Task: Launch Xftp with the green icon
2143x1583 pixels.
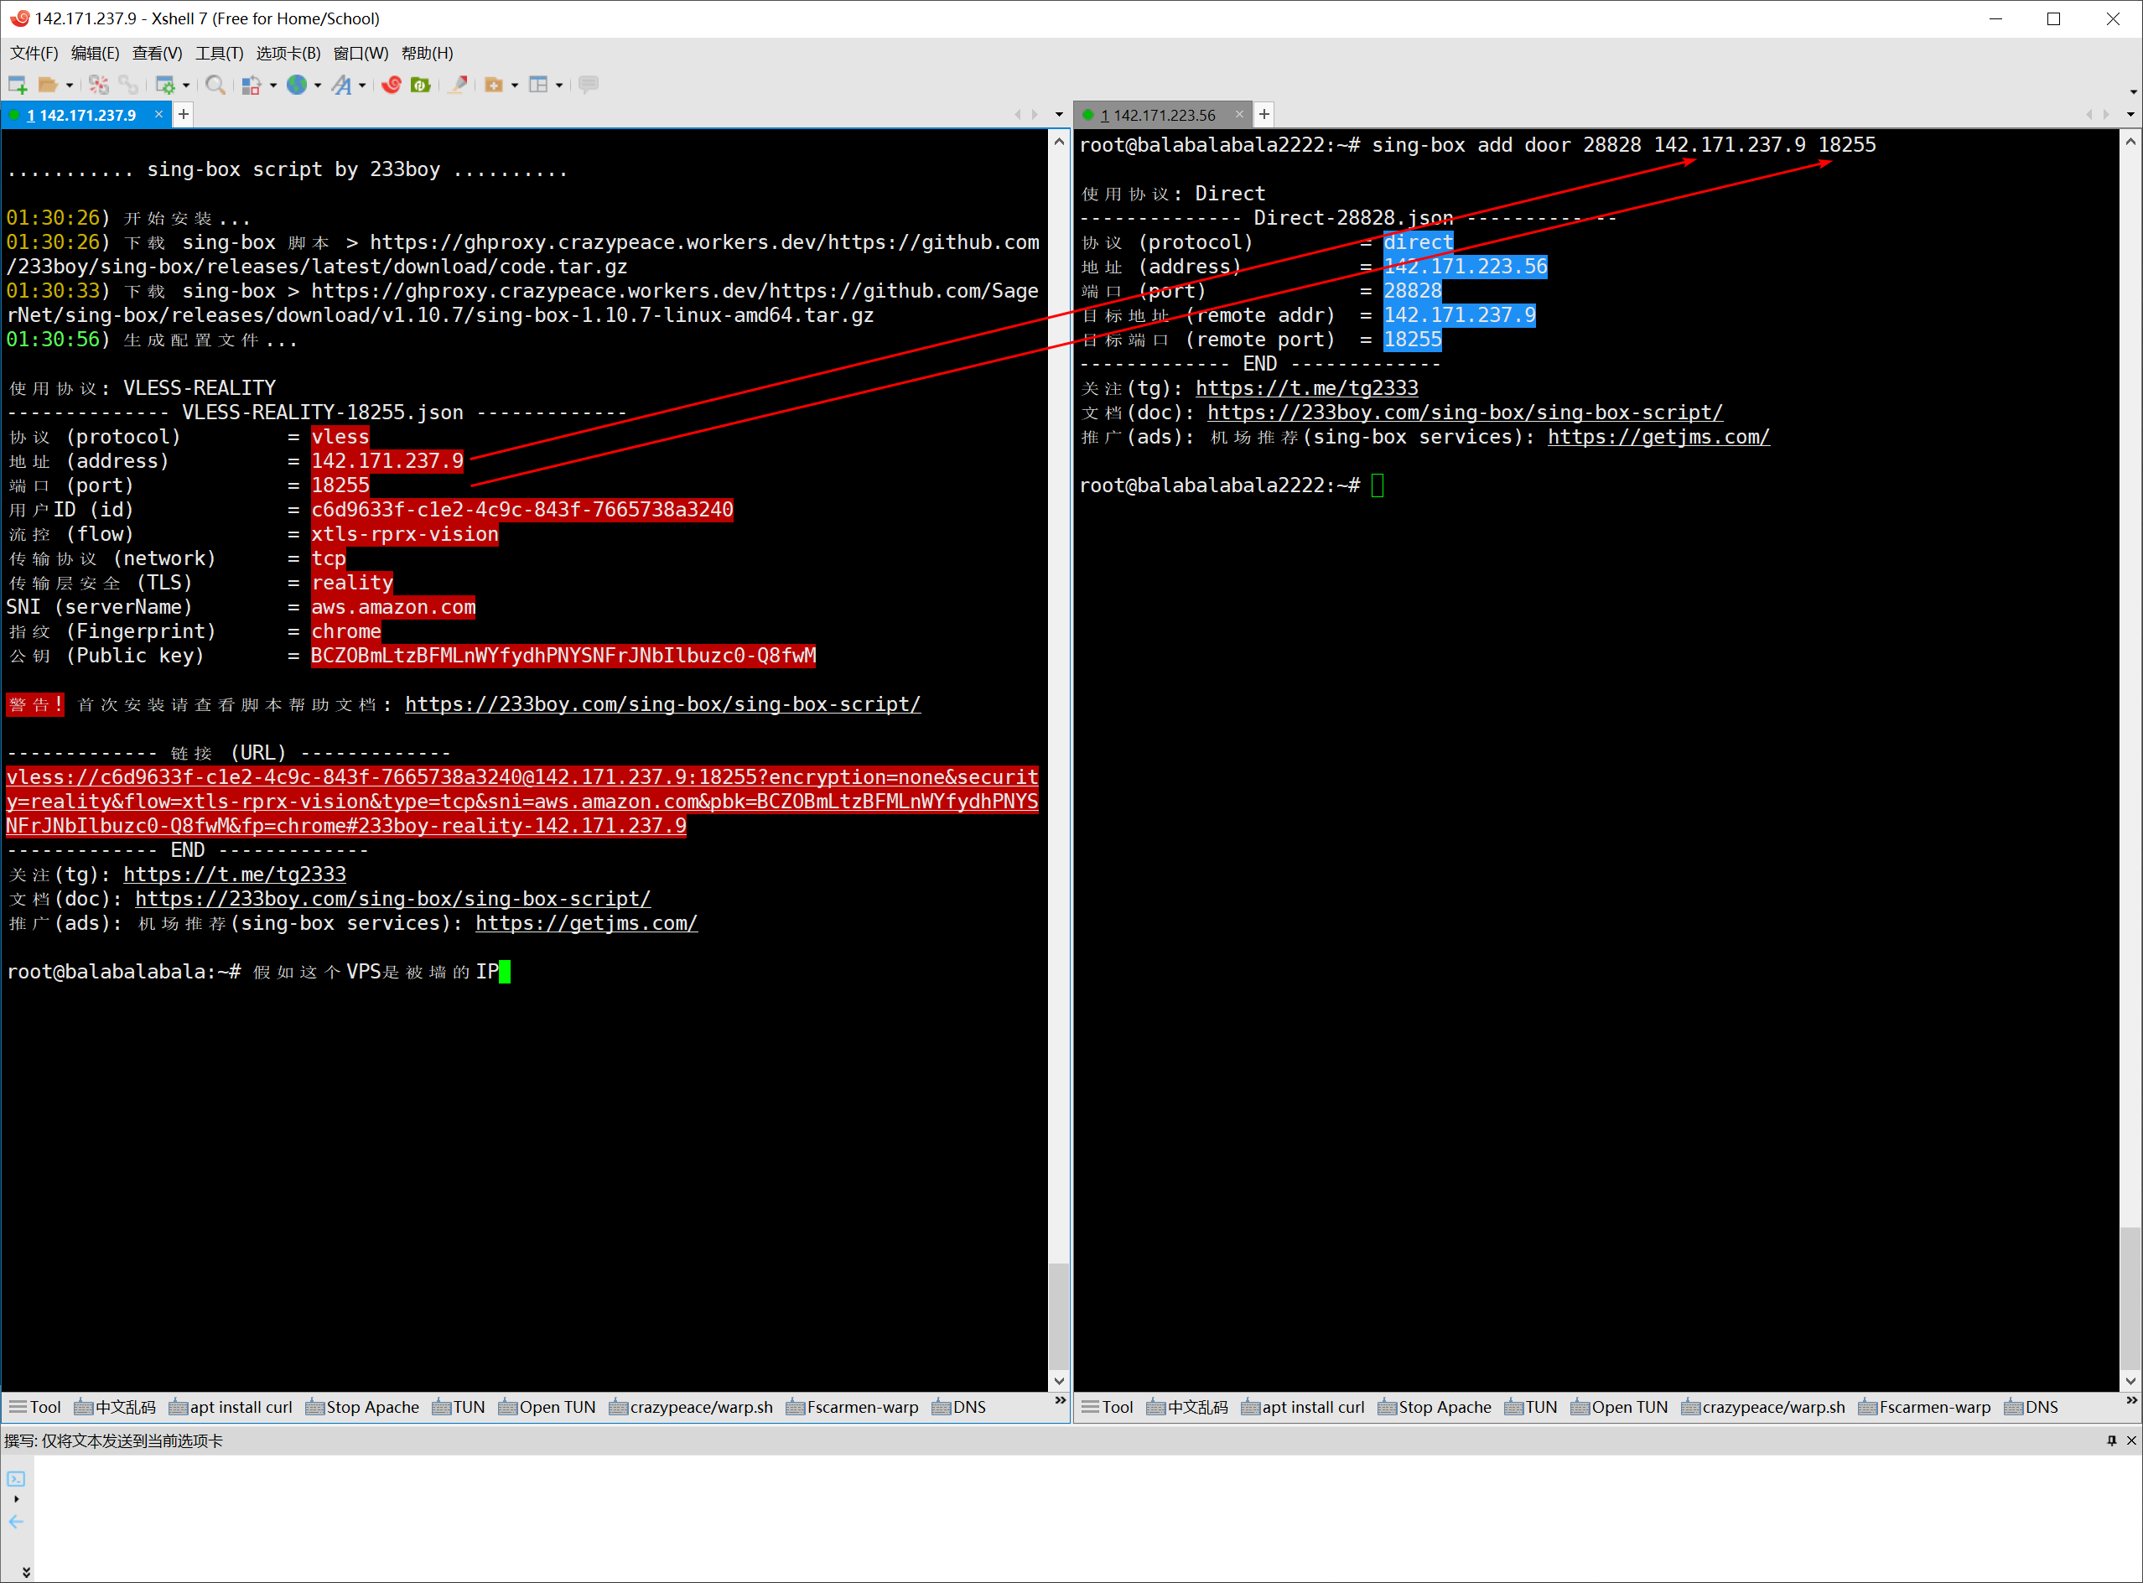Action: [x=419, y=86]
